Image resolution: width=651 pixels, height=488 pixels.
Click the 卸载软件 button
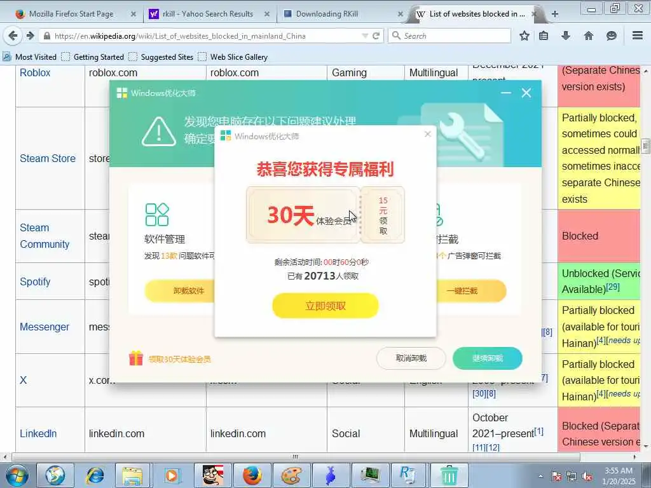click(x=179, y=290)
